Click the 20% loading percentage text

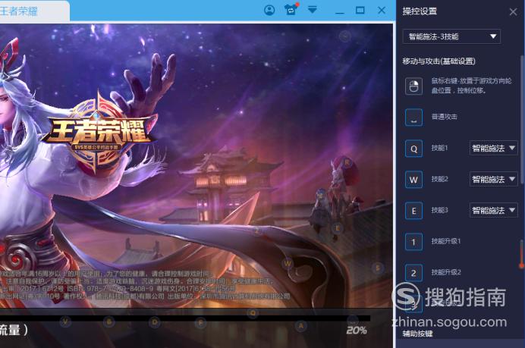click(x=357, y=331)
